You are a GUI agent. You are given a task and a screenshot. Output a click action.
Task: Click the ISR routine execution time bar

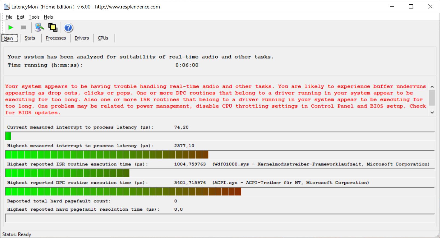(x=220, y=173)
